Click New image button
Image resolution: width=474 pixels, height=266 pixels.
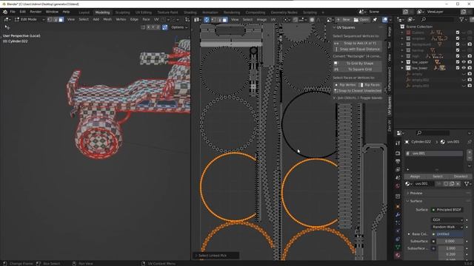pyautogui.click(x=344, y=20)
